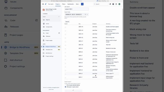
Task: Click the Summary column header
Action: point(108,24)
